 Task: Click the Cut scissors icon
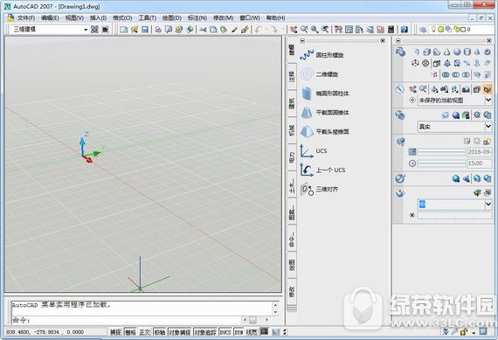tap(203, 30)
